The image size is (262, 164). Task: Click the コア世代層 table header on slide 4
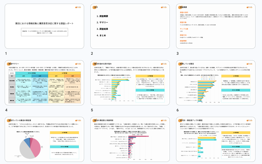coord(63,74)
